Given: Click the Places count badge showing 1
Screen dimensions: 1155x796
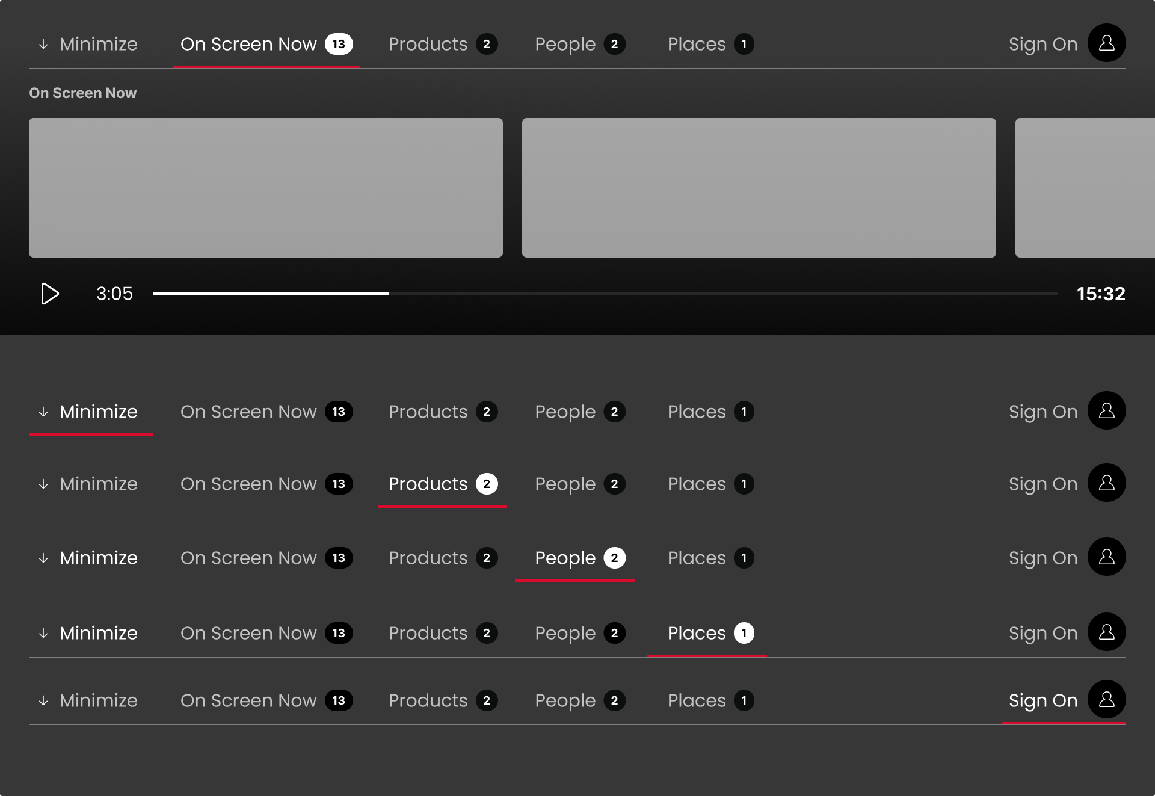Looking at the screenshot, I should pos(744,43).
